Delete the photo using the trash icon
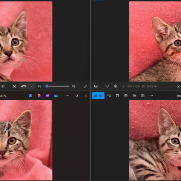 click(x=117, y=96)
